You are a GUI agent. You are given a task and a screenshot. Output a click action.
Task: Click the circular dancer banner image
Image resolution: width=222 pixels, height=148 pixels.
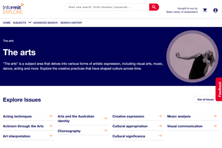192,56
